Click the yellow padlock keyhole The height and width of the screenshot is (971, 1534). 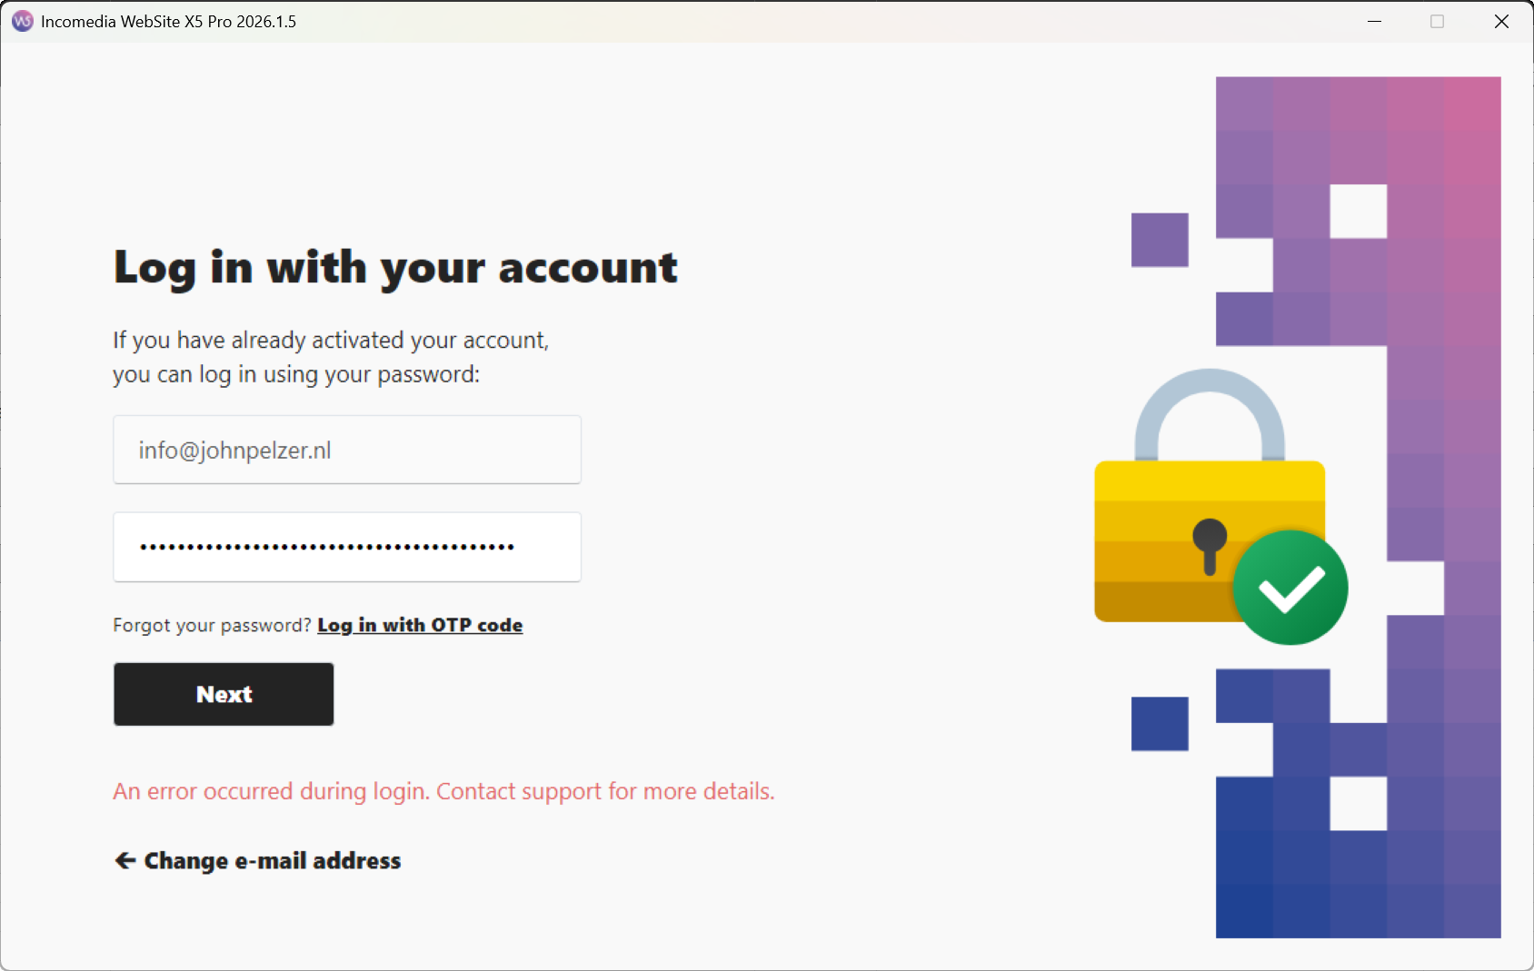point(1210,543)
